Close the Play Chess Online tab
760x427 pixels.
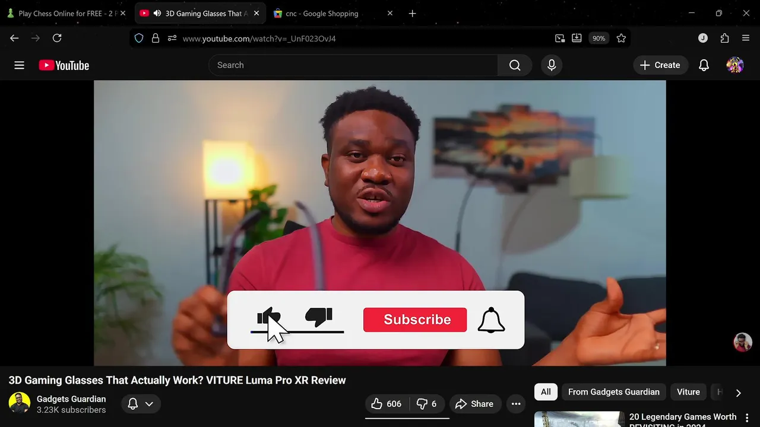(x=123, y=13)
